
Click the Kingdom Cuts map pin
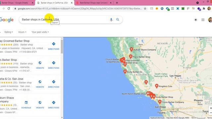(x=157, y=86)
